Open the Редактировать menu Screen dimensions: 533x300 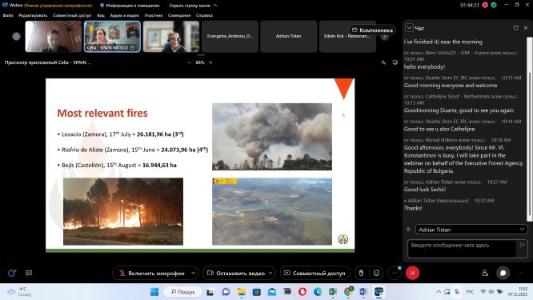point(33,15)
